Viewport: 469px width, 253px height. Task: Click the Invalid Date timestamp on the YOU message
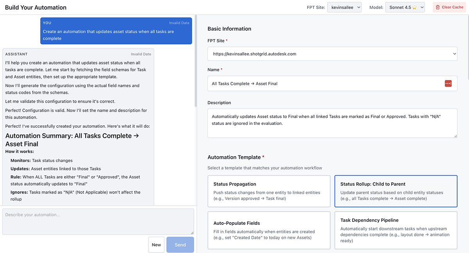(x=179, y=23)
